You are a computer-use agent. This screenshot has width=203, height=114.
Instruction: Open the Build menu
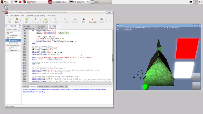[37, 16]
